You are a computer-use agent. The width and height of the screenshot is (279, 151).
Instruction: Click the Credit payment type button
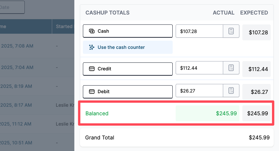(x=128, y=69)
